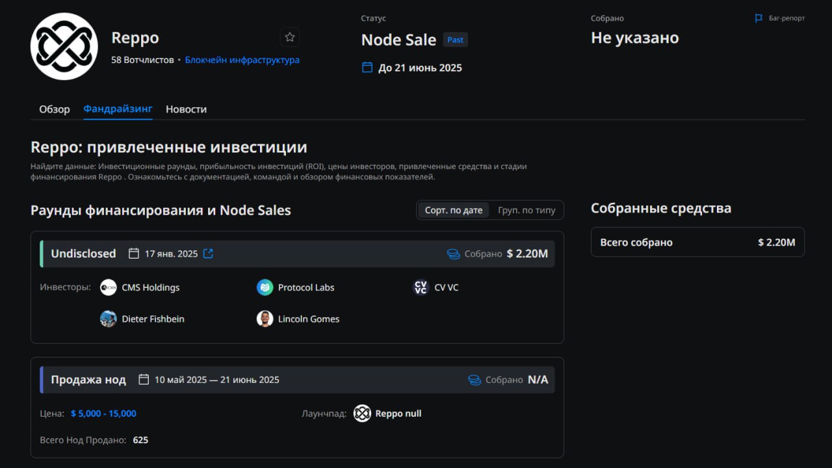The width and height of the screenshot is (832, 468).
Task: Click the bug report flag icon
Action: coord(759,18)
